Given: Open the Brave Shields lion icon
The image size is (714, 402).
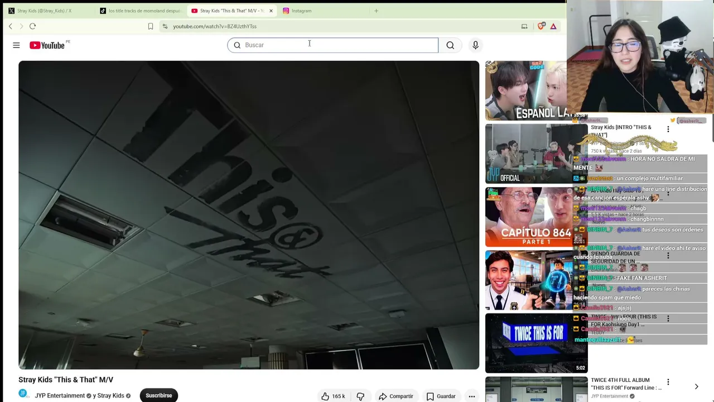Looking at the screenshot, I should pos(541,26).
